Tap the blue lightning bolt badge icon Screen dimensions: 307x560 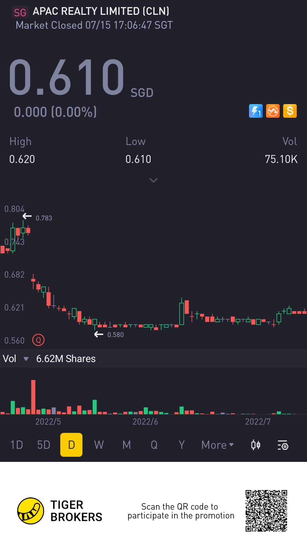click(x=256, y=111)
